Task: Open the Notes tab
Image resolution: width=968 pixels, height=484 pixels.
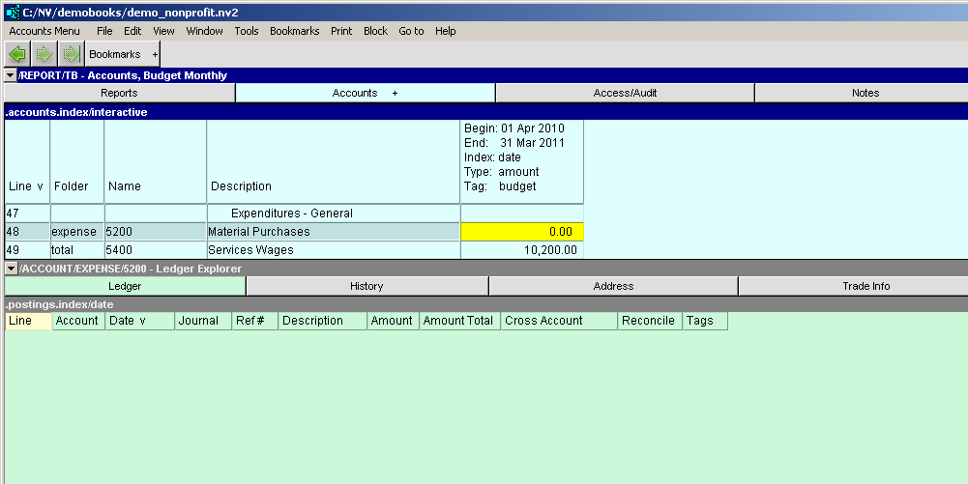Action: click(865, 93)
